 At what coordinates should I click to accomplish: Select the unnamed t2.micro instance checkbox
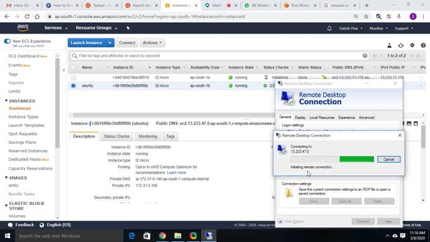[x=73, y=77]
